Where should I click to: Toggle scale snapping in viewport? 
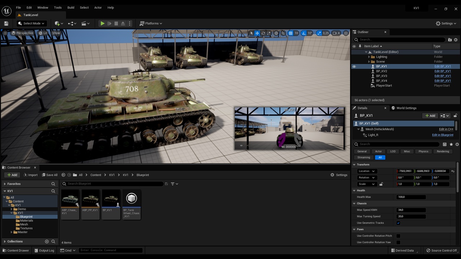coord(319,33)
